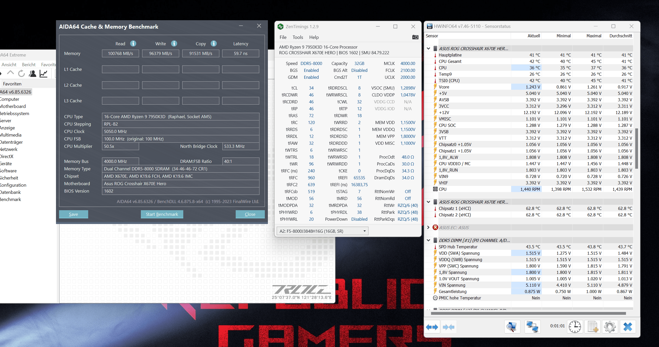Open HWiNFO sensor settings gear icon
Screen dimensions: 659x347
pos(610,327)
